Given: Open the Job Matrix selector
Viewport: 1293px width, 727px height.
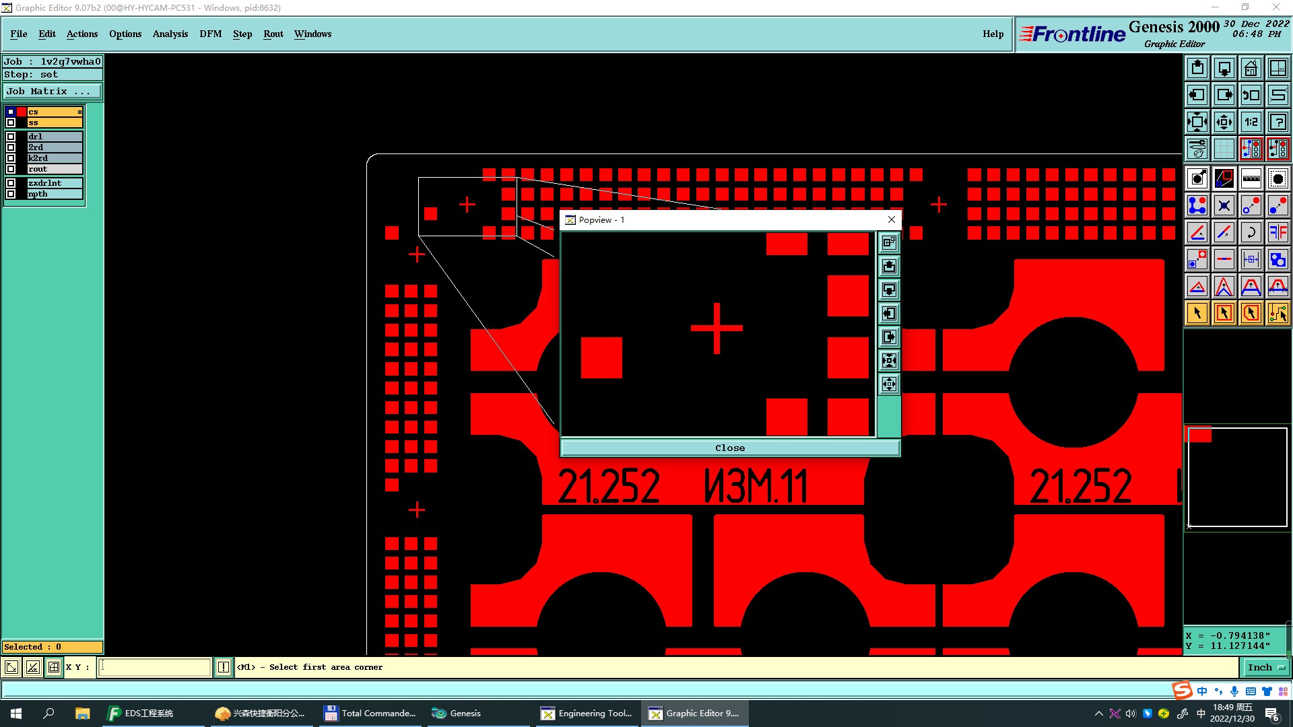Looking at the screenshot, I should 53,92.
